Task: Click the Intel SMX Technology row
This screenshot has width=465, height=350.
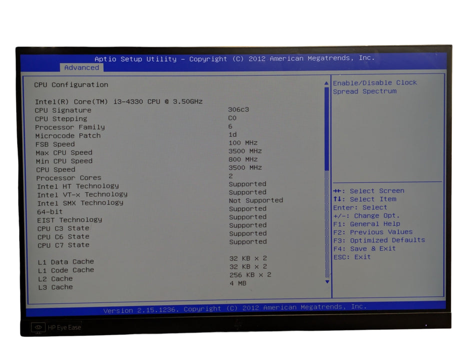Action: 160,201
